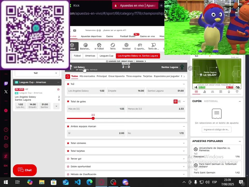Open the sidebar player icon
This screenshot has width=249, height=187.
pyautogui.click(x=6, y=111)
